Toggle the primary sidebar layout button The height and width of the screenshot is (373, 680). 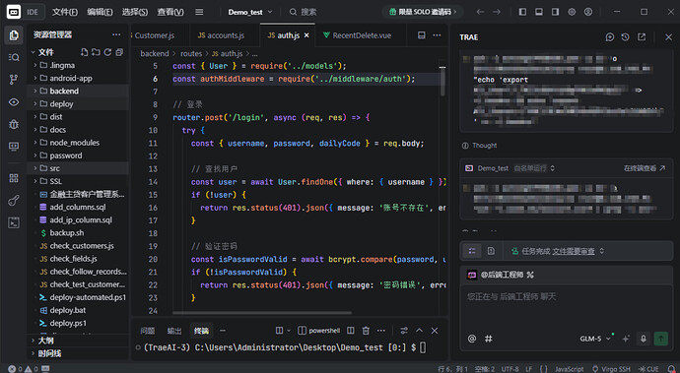point(522,12)
